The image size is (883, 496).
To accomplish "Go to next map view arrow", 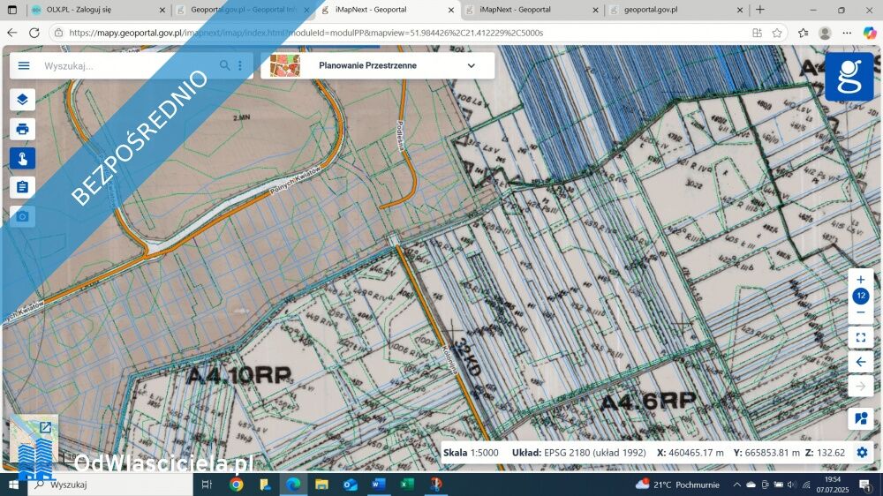I will [x=860, y=387].
